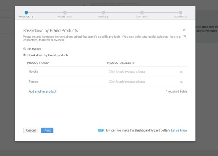The width and height of the screenshot is (218, 156).
Task: Click the People step circle
Action: point(103,12)
